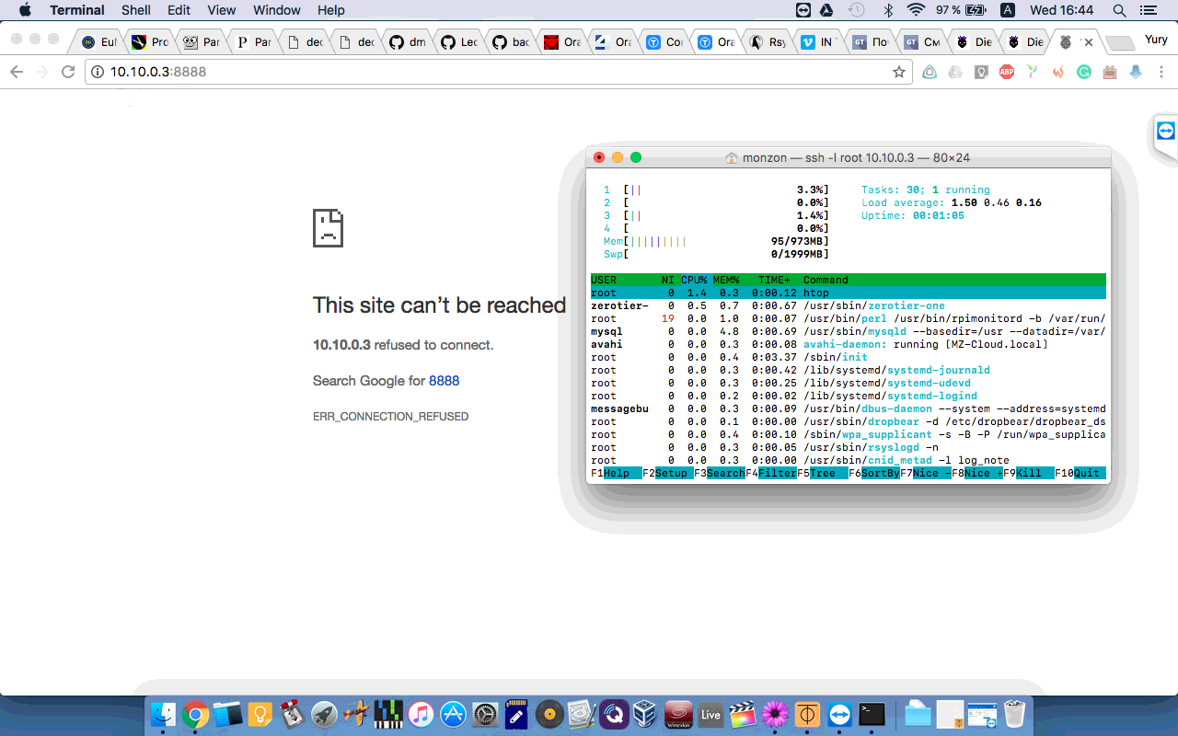Screen dimensions: 1178x736
Task: Click F6 SortBy in htop
Action: tap(874, 473)
